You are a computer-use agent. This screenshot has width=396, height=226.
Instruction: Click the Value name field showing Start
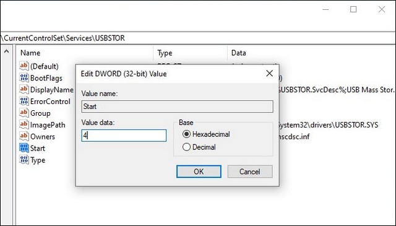178,106
